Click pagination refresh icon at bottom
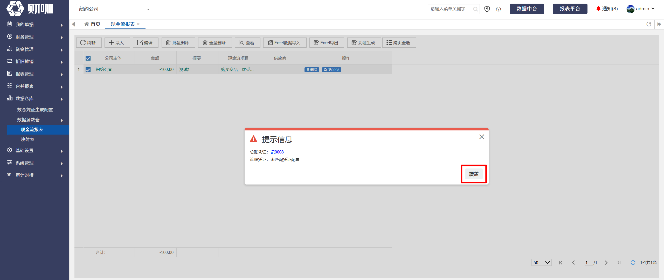The width and height of the screenshot is (664, 280). [x=633, y=262]
